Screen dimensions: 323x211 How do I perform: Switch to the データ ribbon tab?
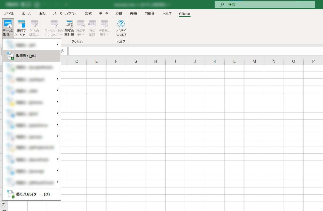(x=103, y=14)
